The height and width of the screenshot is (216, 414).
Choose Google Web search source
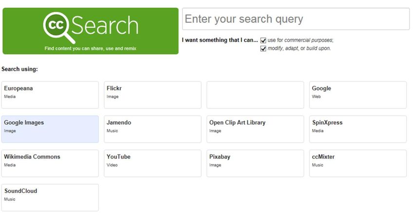358,95
